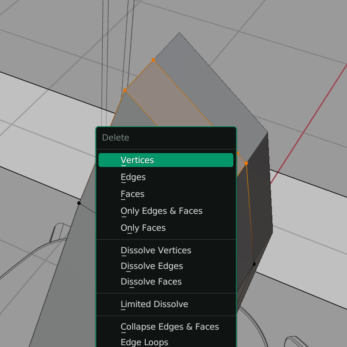Pick Faces from the Delete menu

166,194
